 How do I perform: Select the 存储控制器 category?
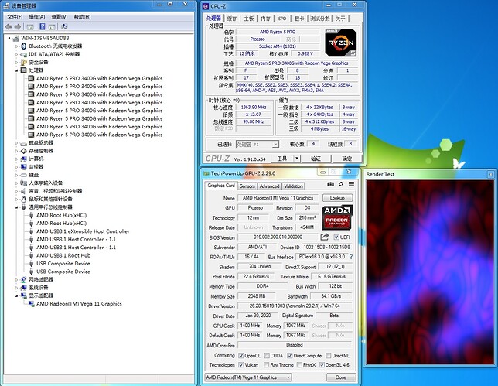(x=41, y=151)
